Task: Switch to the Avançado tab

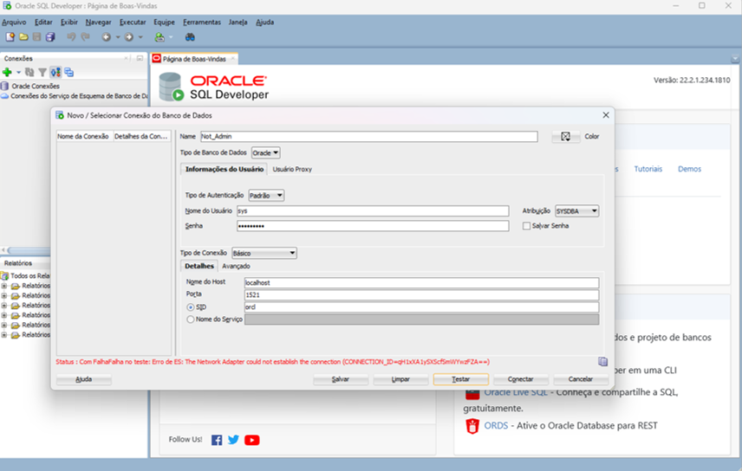Action: point(236,267)
